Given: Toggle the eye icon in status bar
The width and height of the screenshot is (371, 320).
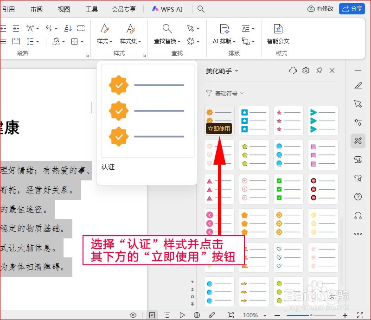Looking at the screenshot, I should click(133, 314).
